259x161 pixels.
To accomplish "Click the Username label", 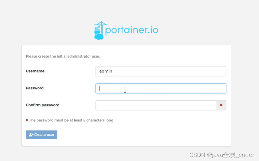I will point(35,71).
